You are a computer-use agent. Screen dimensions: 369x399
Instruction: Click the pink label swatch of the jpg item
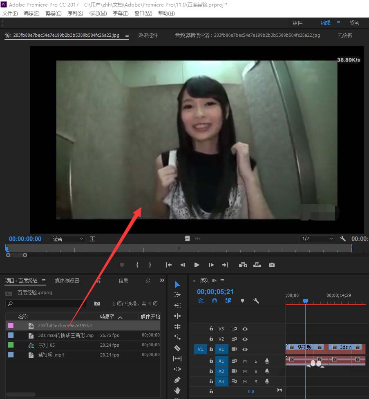pyautogui.click(x=11, y=325)
